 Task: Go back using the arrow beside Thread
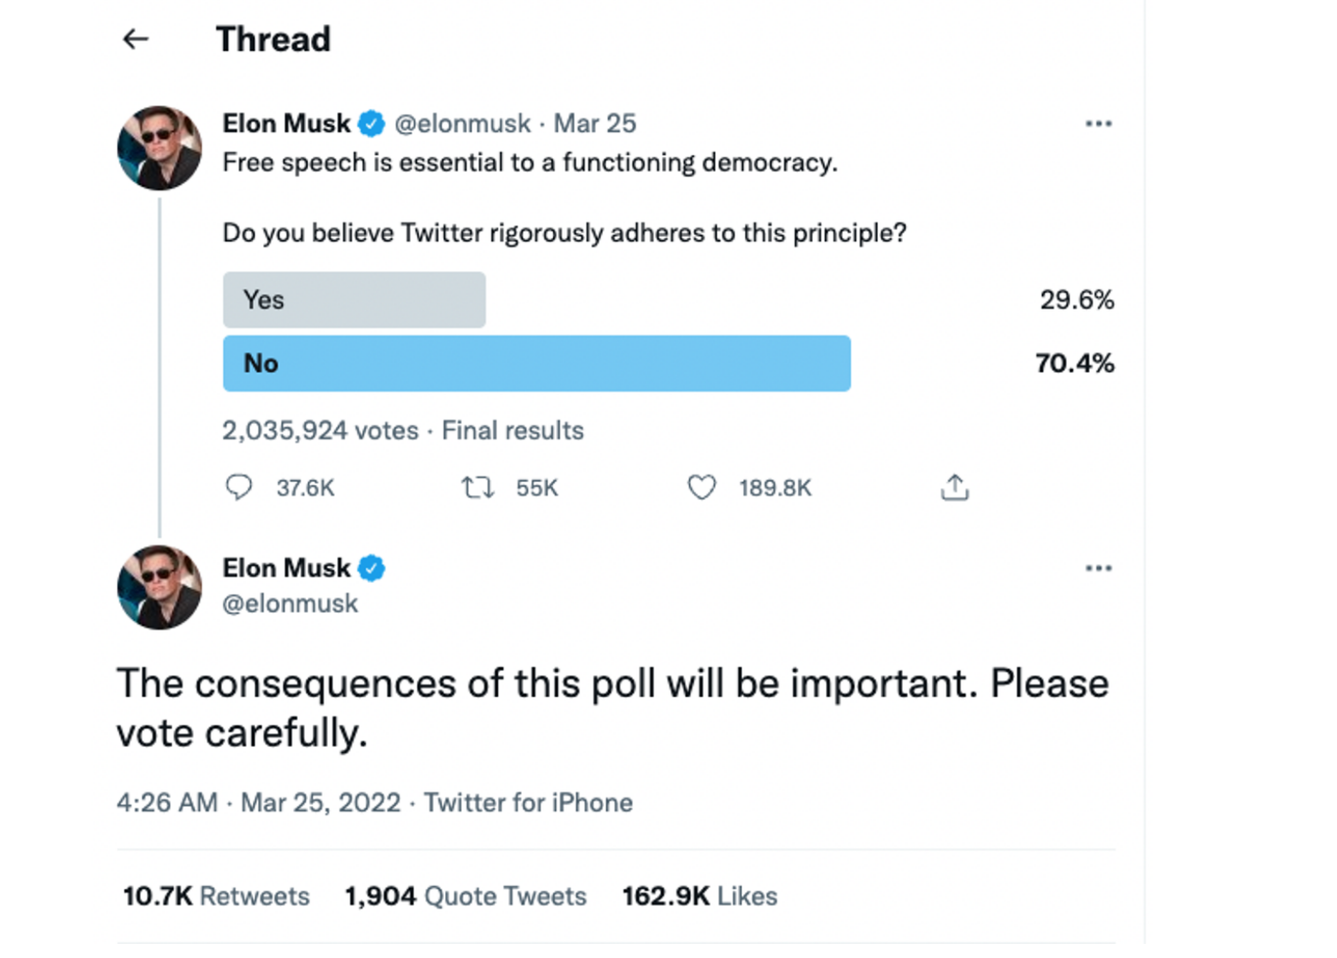pos(135,39)
